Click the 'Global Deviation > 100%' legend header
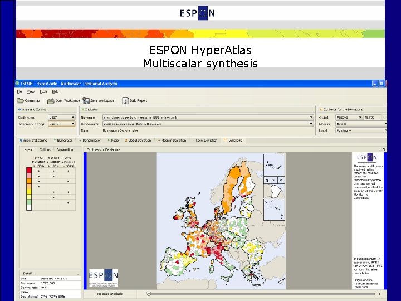 click(x=38, y=162)
